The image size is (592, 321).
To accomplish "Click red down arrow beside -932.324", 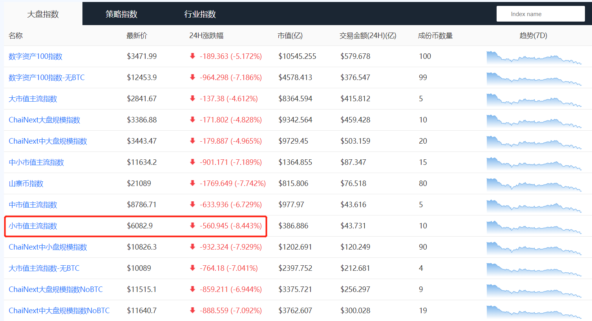I will coord(192,247).
